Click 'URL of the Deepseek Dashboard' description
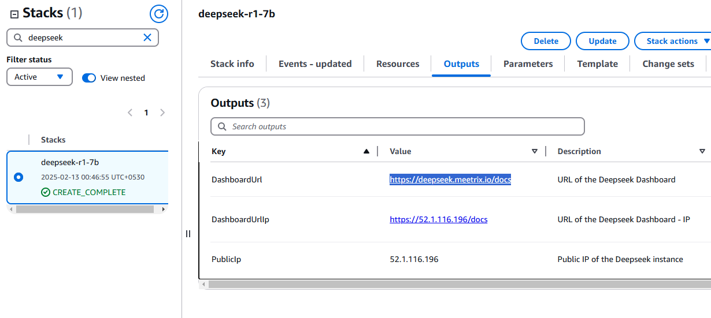This screenshot has height=318, width=711. [616, 179]
